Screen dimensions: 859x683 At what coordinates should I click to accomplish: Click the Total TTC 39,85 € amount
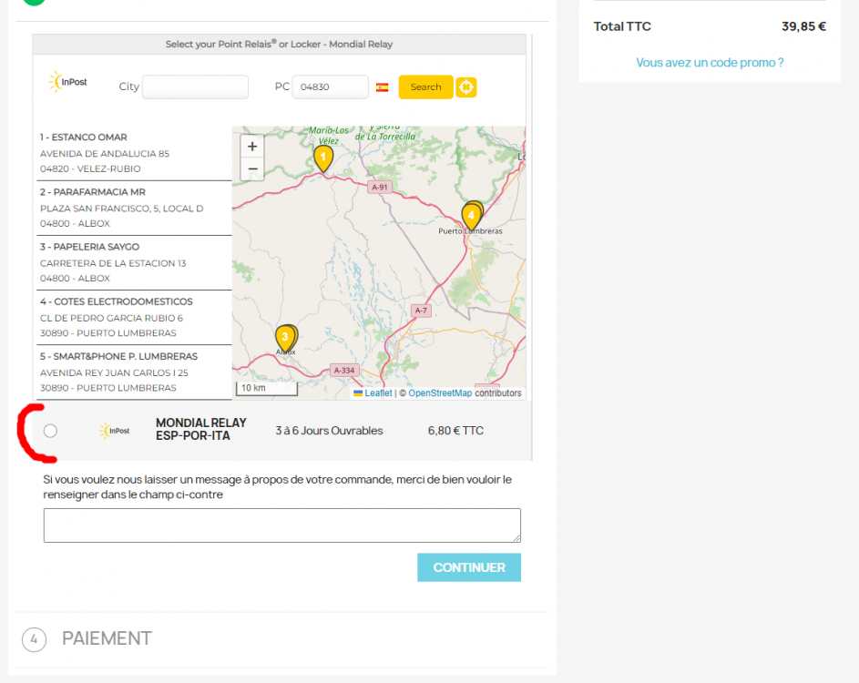point(803,26)
